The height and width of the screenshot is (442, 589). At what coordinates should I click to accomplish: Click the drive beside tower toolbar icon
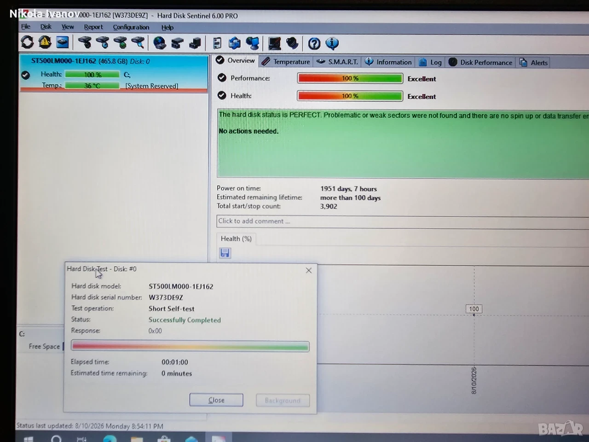[195, 43]
